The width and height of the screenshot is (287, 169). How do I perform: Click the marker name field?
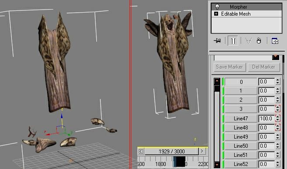[x=243, y=58]
